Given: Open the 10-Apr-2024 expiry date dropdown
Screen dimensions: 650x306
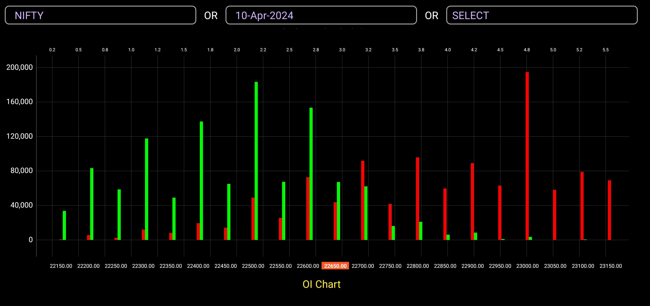Looking at the screenshot, I should (x=321, y=15).
